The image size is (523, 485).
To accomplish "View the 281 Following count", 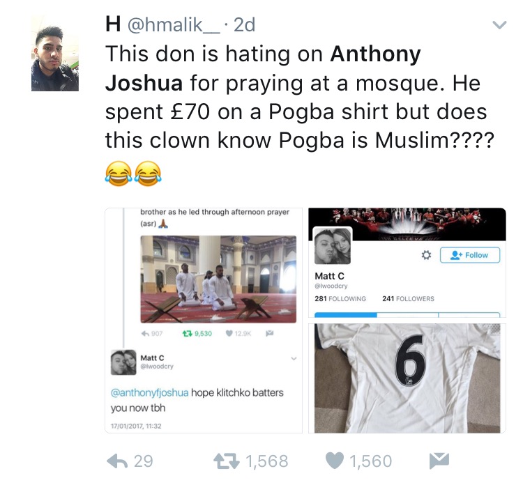I will point(340,299).
